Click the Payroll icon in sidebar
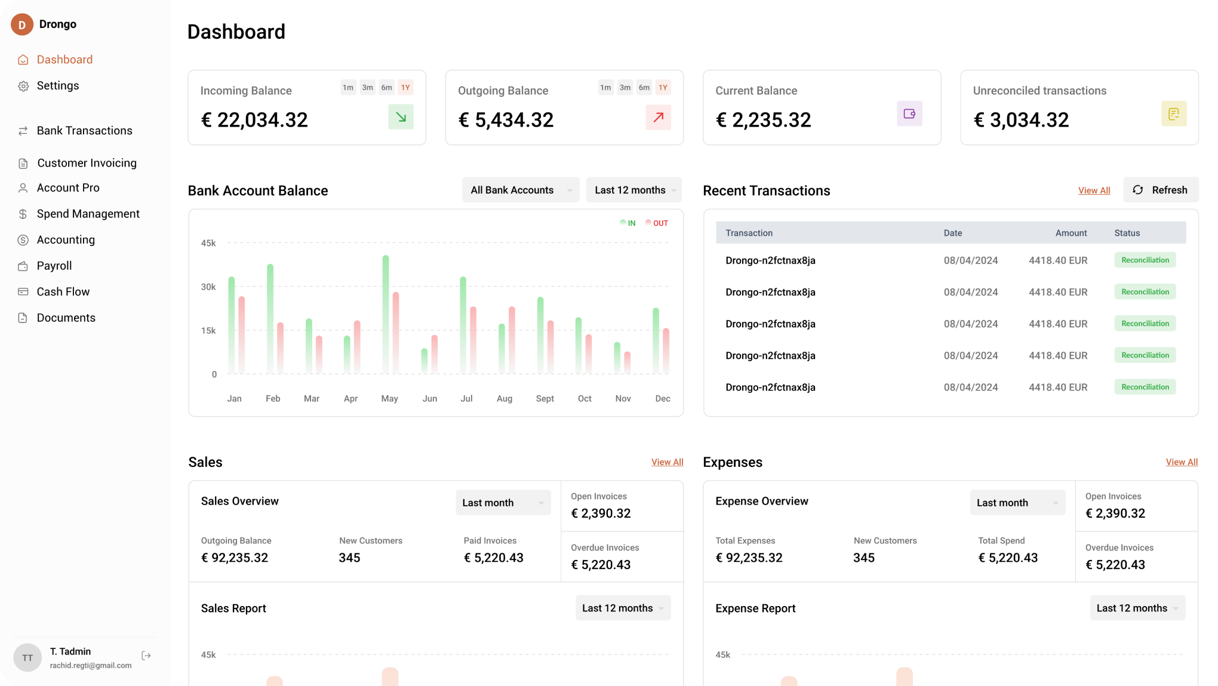 [x=23, y=266]
